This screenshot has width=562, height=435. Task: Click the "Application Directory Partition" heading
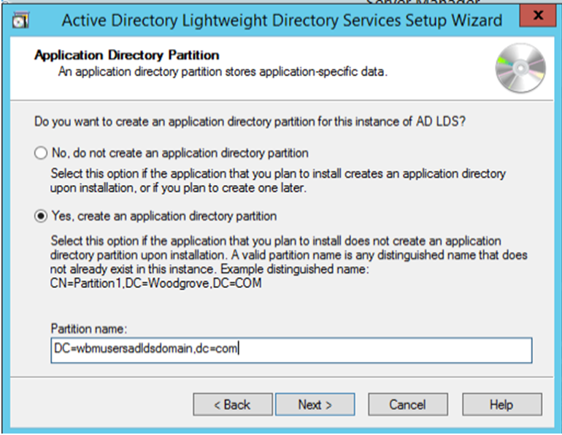tap(127, 56)
